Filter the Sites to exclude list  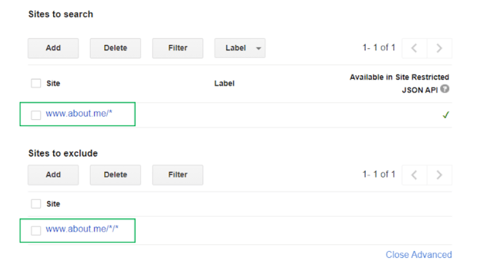pos(178,175)
